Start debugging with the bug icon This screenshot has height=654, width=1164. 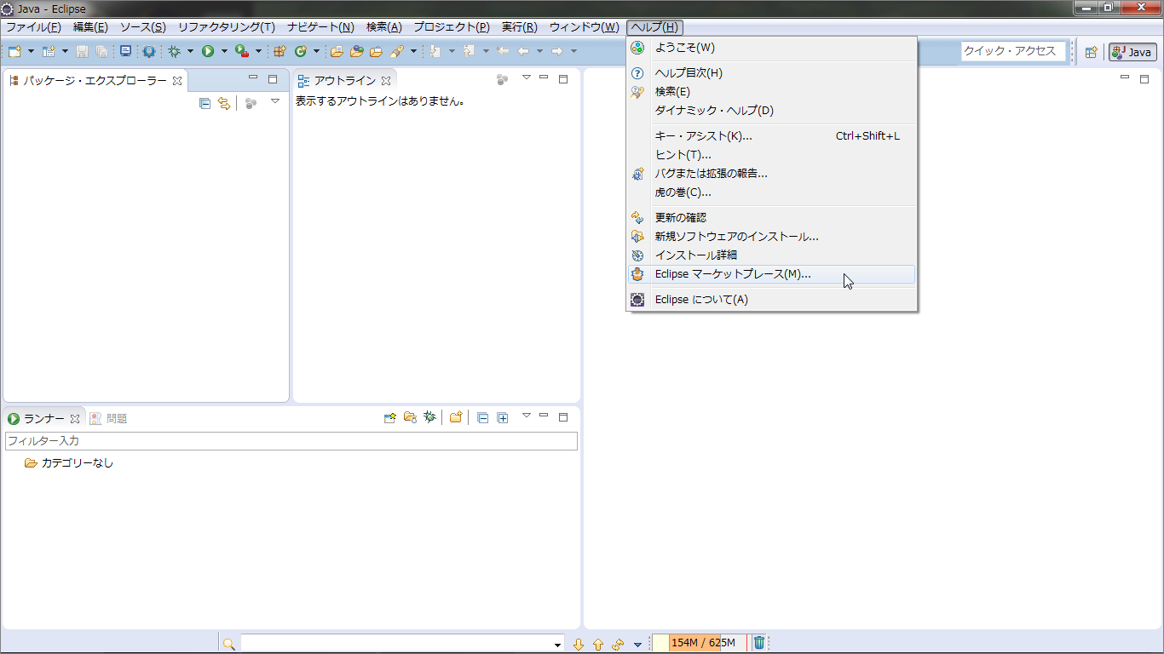174,51
